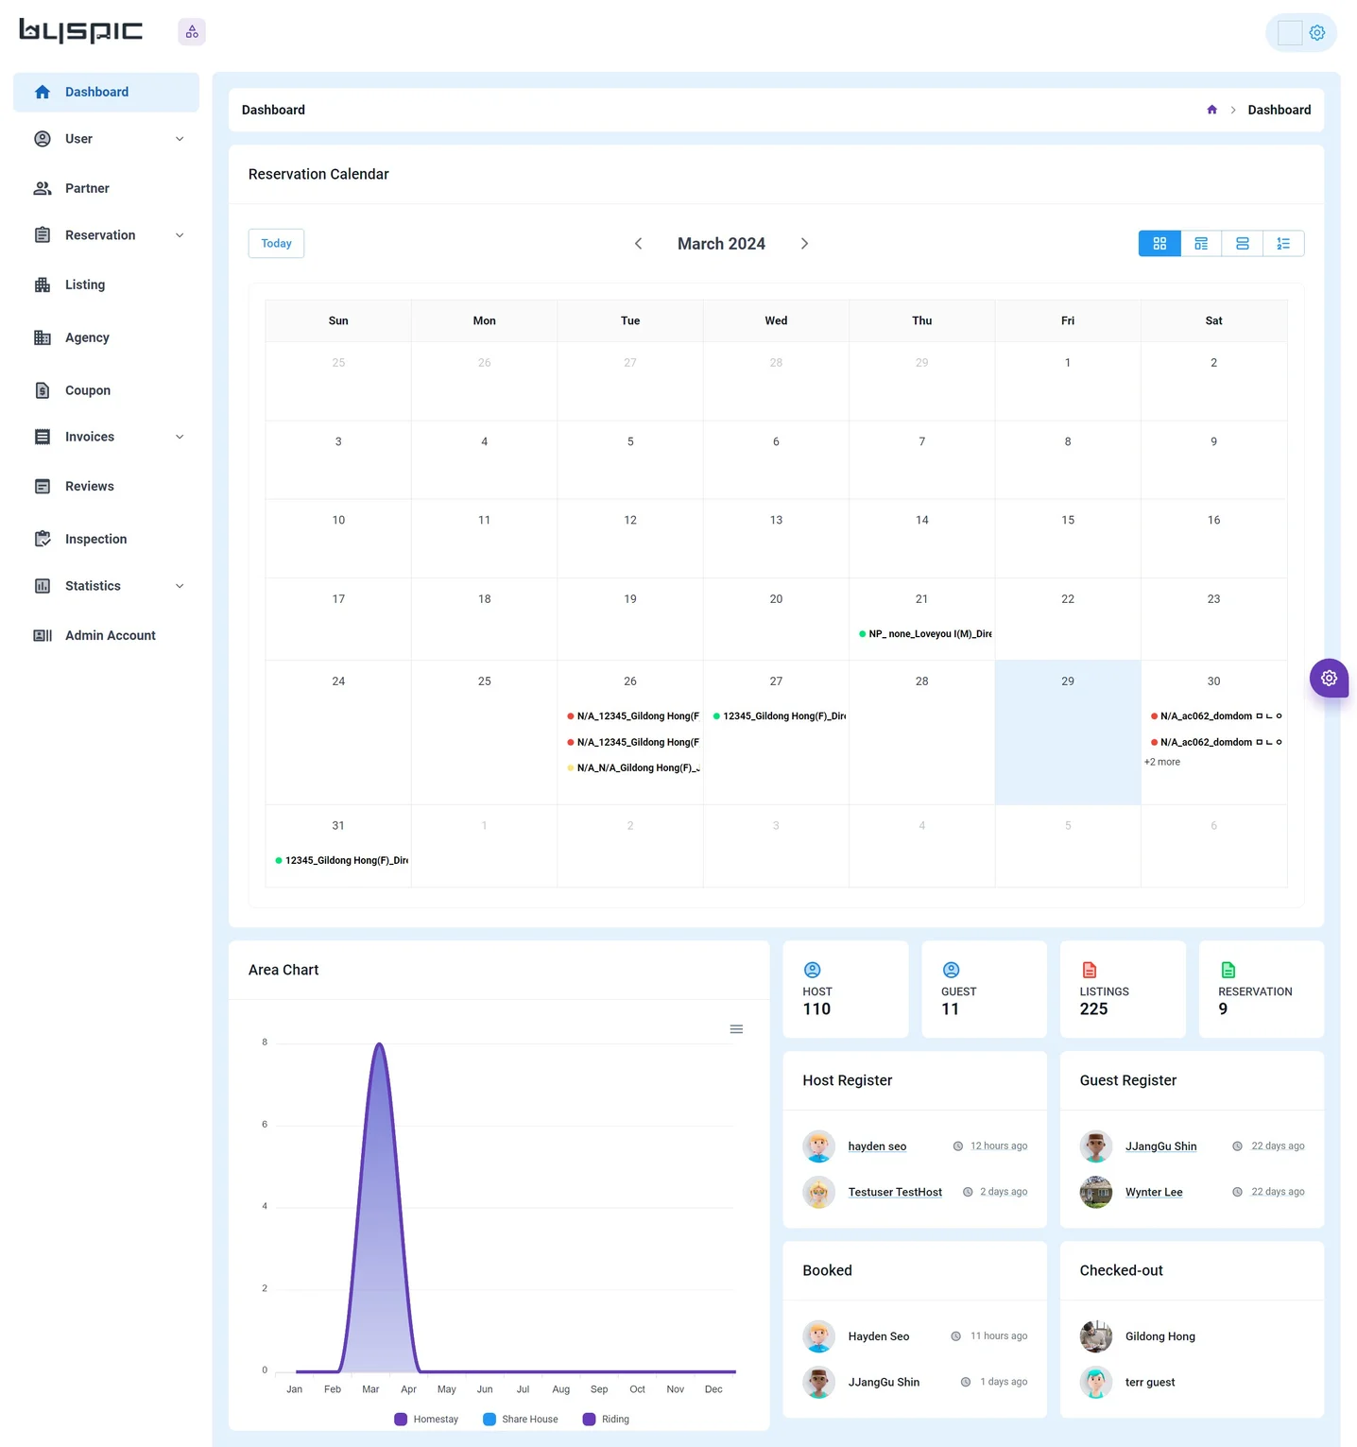This screenshot has width=1357, height=1447.
Task: Open Coupon in sidebar menu
Action: 106,390
